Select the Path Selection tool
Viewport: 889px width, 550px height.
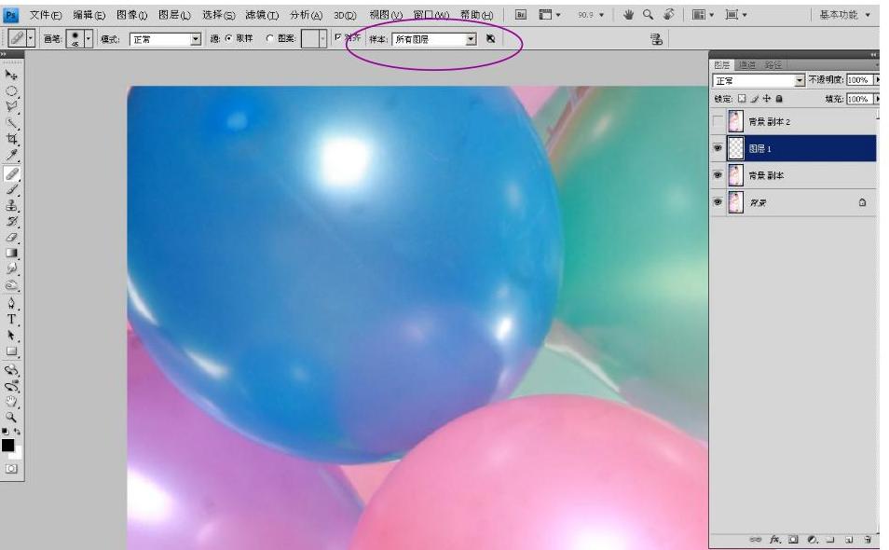[11, 336]
